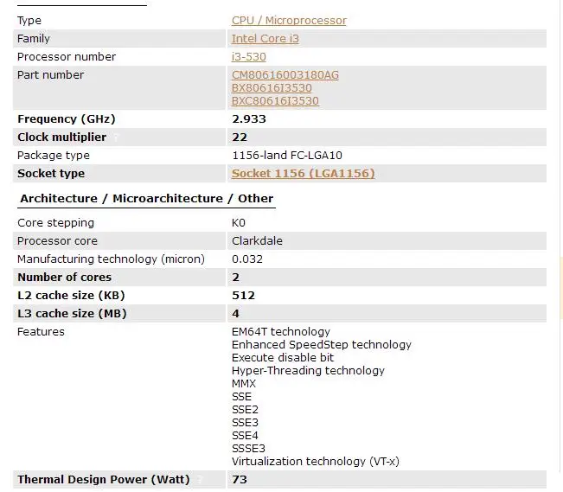Viewport: 563px width, 492px height.
Task: Select the Number of cores label
Action: click(64, 278)
